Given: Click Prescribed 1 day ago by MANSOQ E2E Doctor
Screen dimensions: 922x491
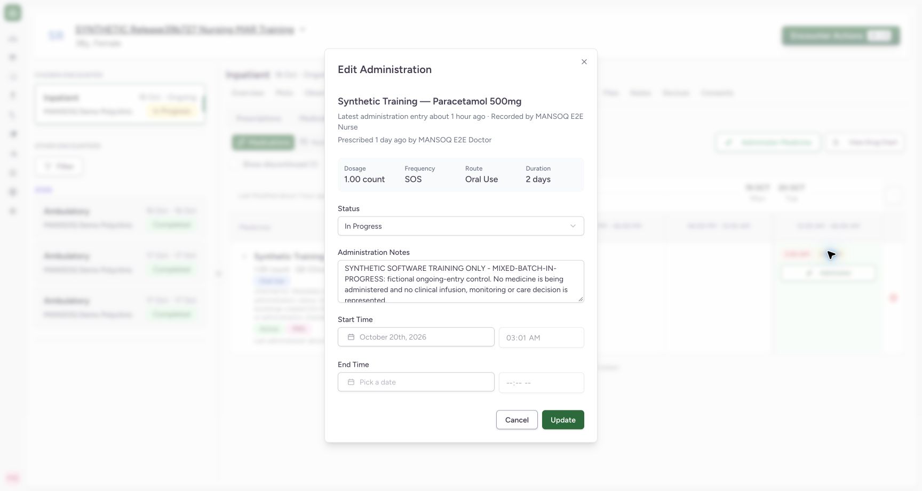Looking at the screenshot, I should 415,140.
